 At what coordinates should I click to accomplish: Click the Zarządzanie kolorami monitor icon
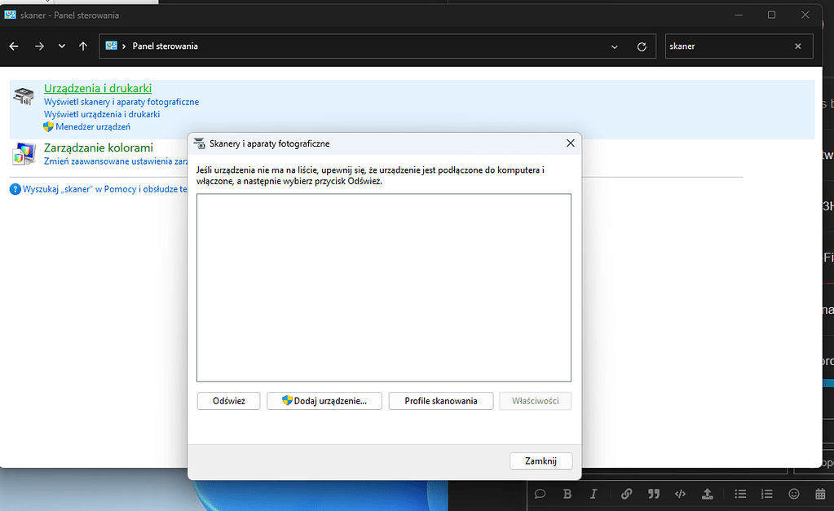pyautogui.click(x=24, y=152)
